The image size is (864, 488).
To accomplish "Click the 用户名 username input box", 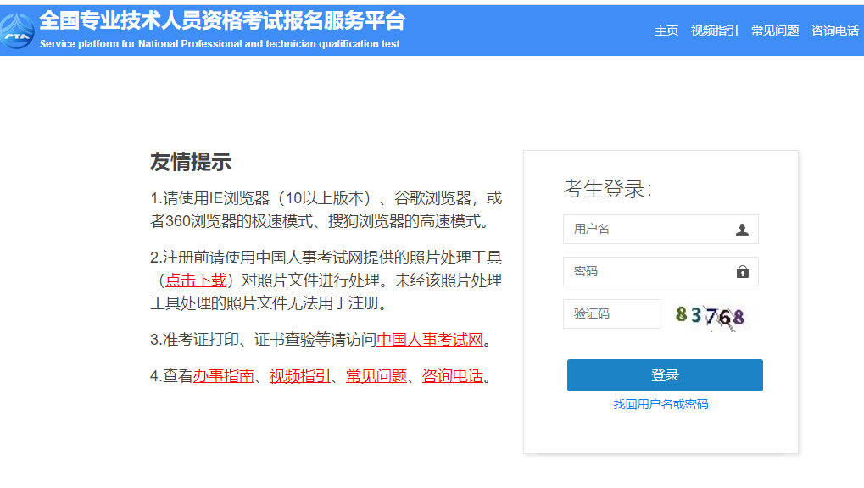I will point(644,229).
